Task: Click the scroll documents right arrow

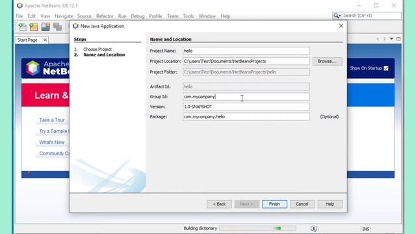Action: 384,39
